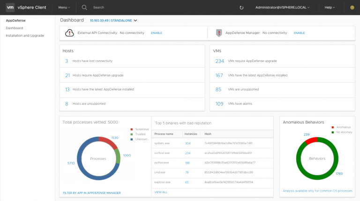Click the 1000 trusted processes value
Viewport: 360px width, 201px height.
click(127, 155)
